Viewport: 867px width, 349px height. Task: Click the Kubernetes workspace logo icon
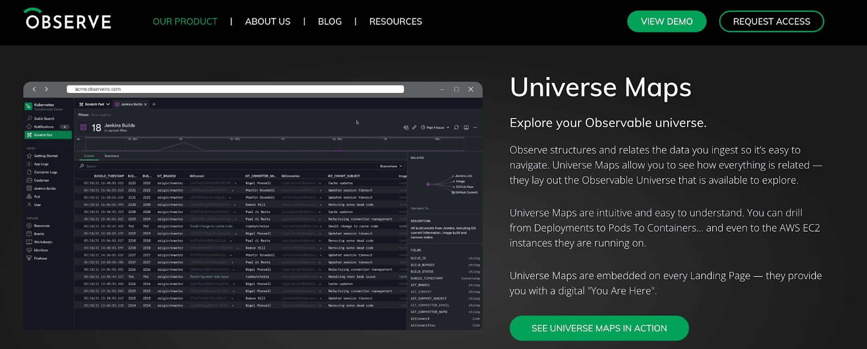coord(28,106)
